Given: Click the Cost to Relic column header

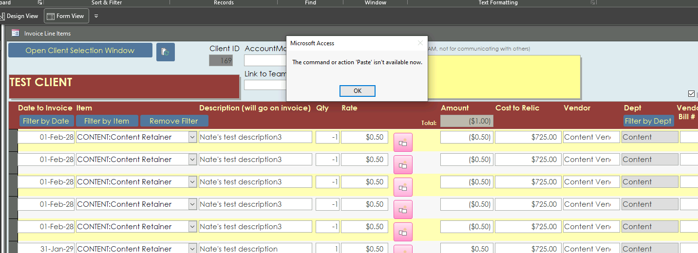Looking at the screenshot, I should click(517, 108).
